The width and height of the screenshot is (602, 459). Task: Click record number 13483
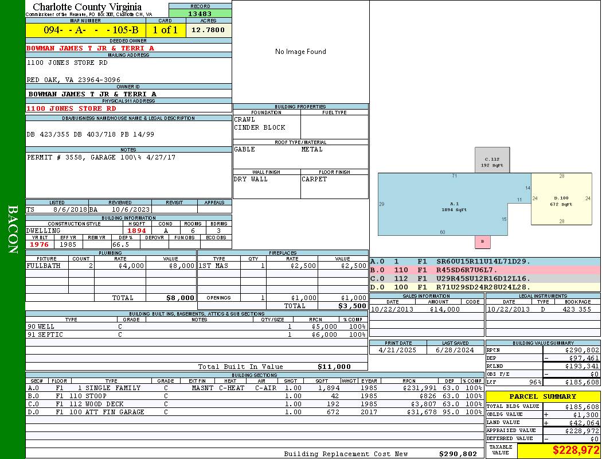(200, 13)
